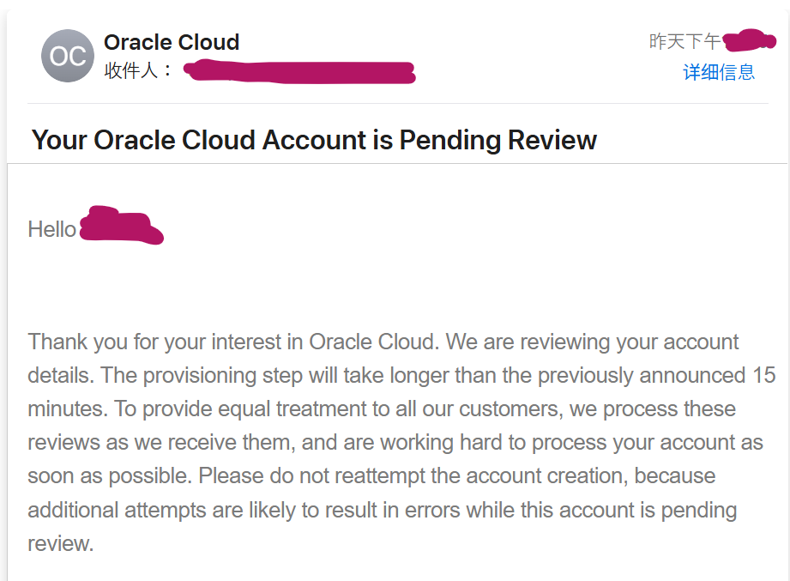790x581 pixels.
Task: Click the OC sender avatar icon
Action: [x=68, y=56]
